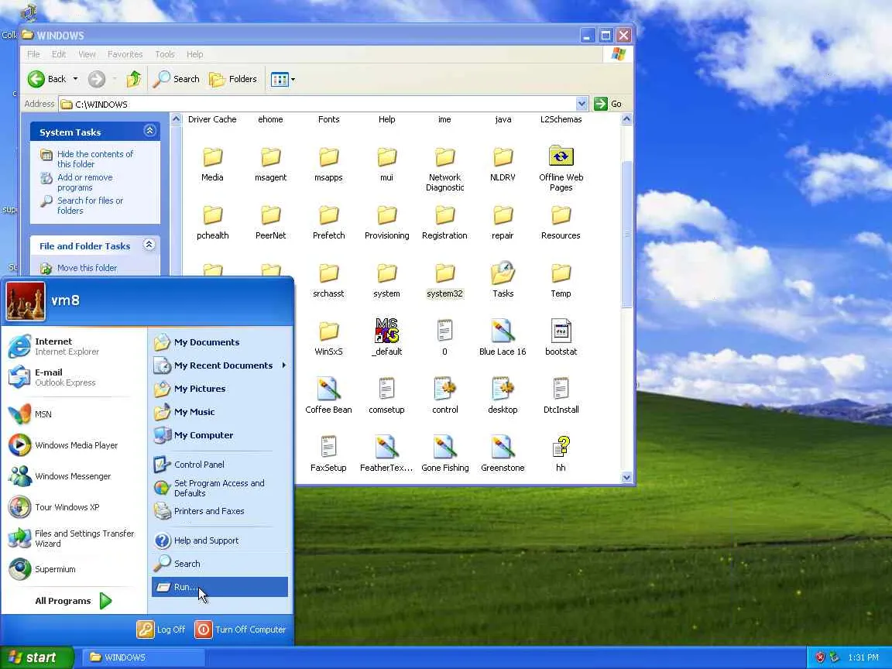Select the FaxSetup log file
The height and width of the screenshot is (669, 892).
coord(329,447)
